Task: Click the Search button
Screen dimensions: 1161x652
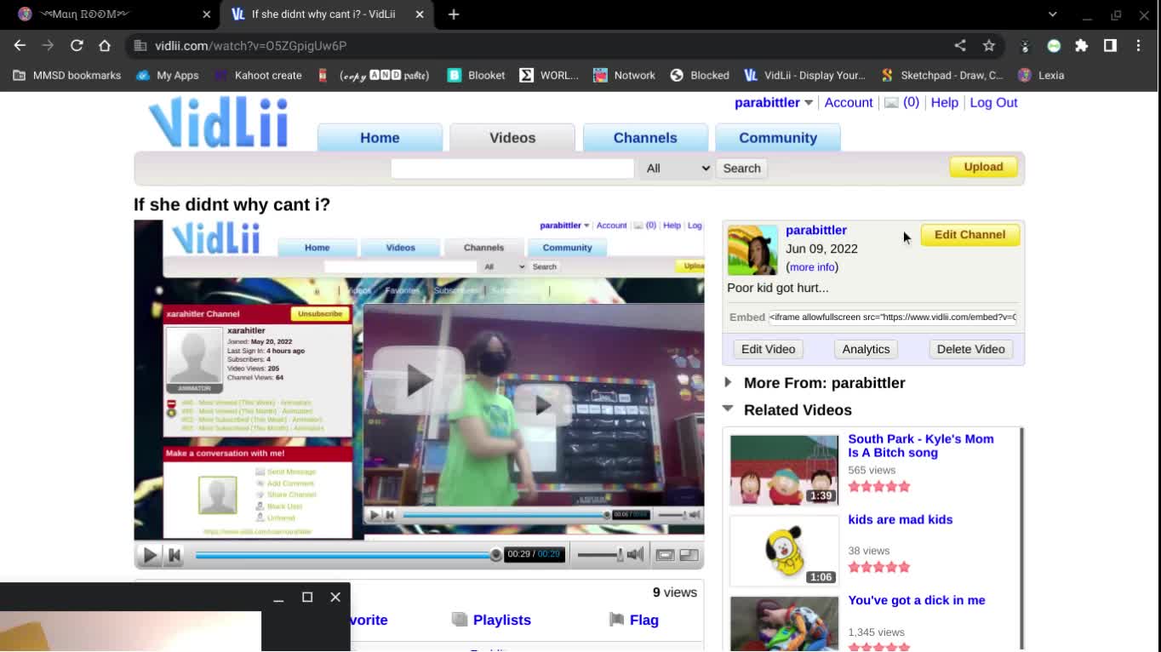Action: pos(741,169)
